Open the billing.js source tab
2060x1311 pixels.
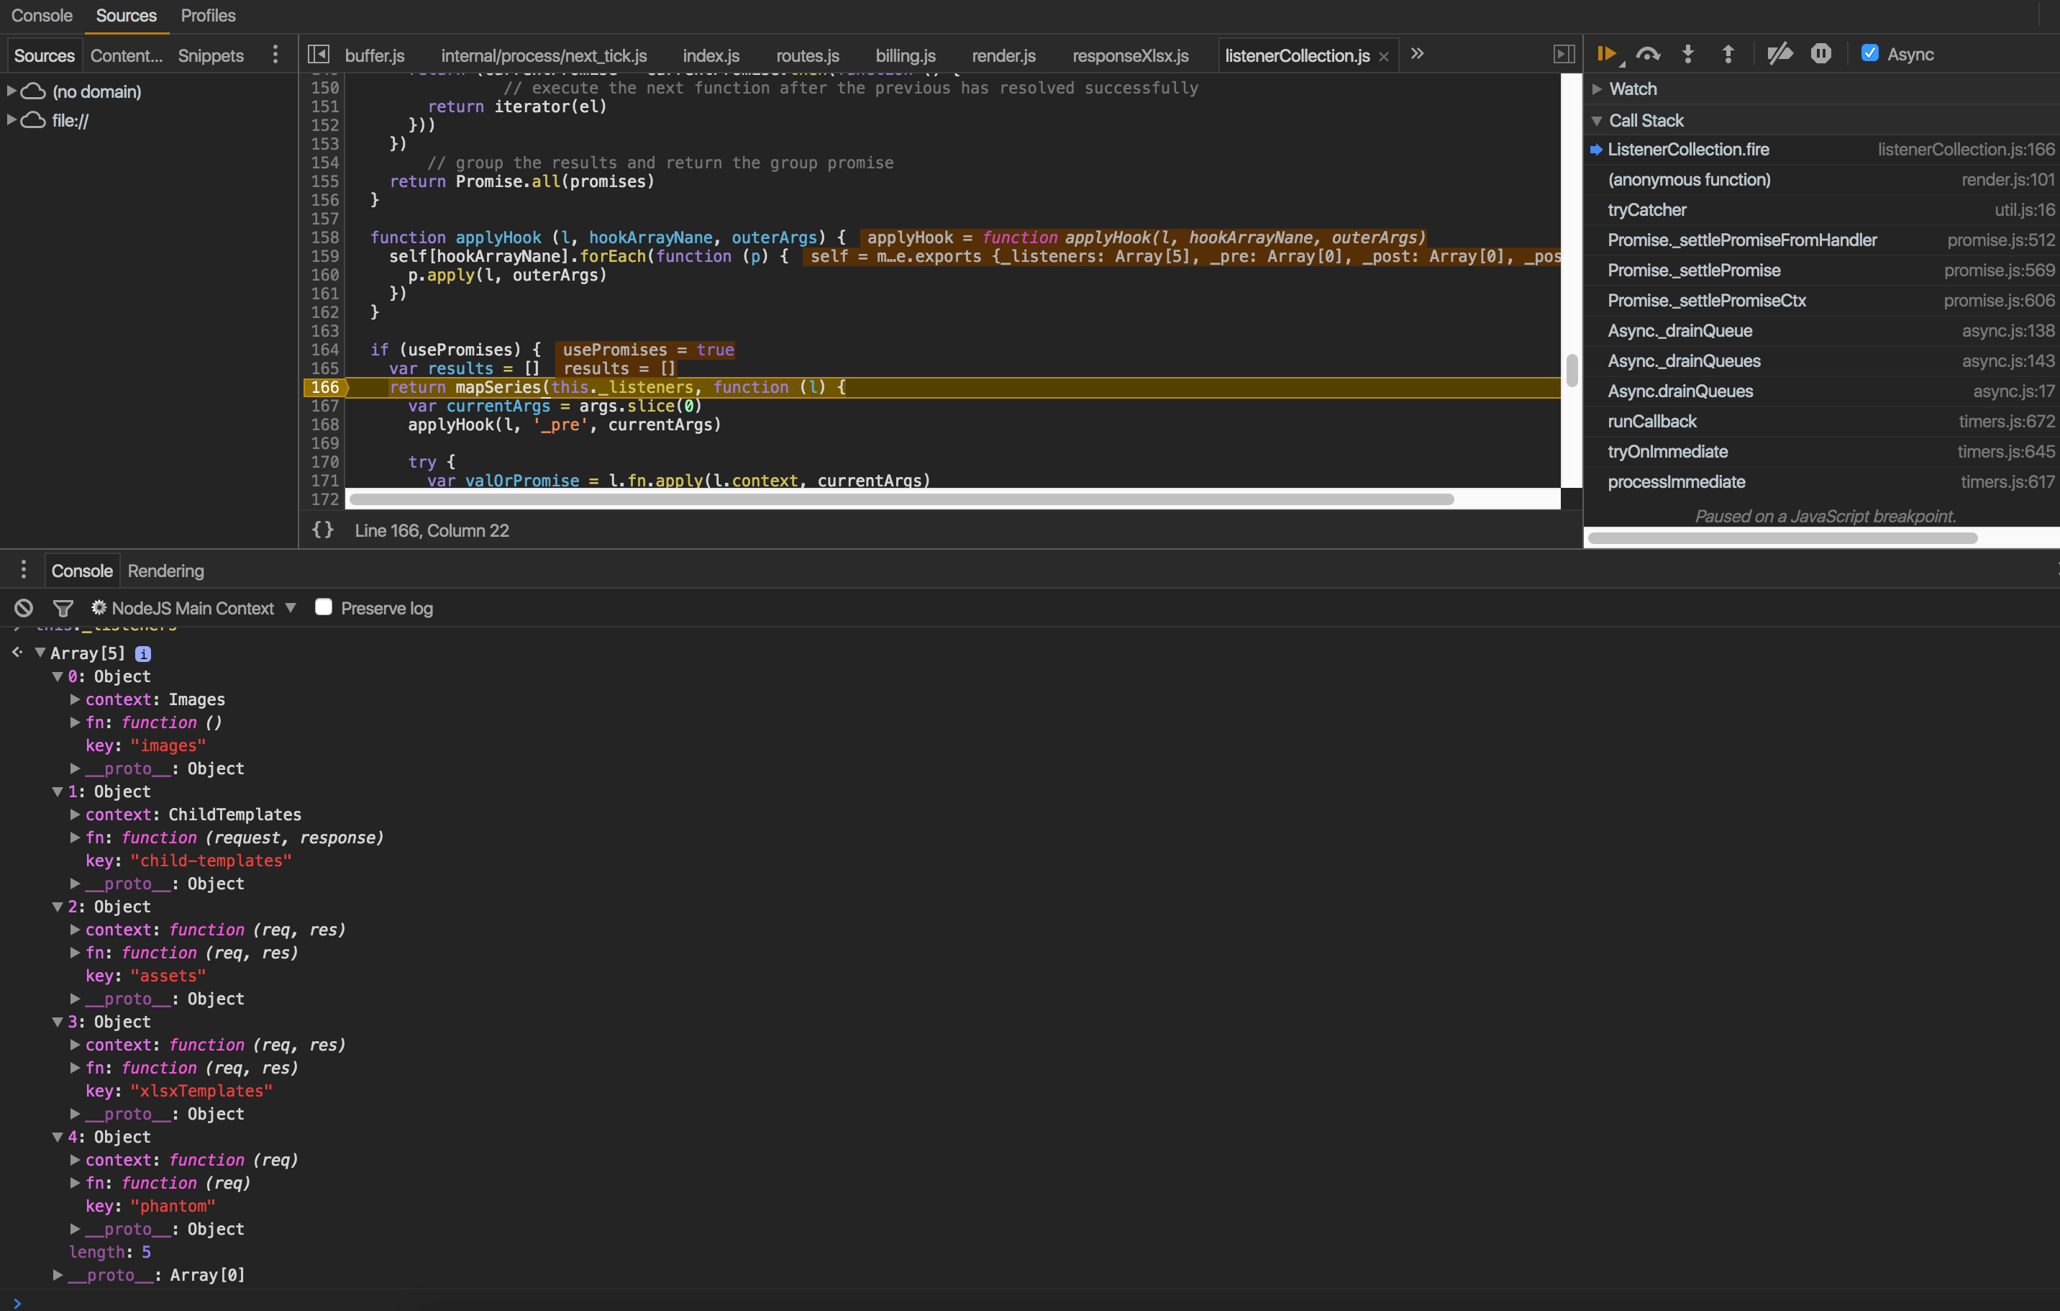tap(904, 55)
